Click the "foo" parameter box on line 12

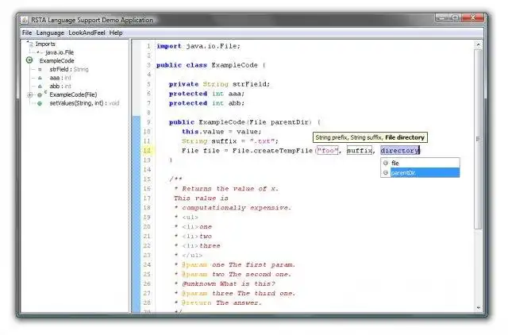327,151
